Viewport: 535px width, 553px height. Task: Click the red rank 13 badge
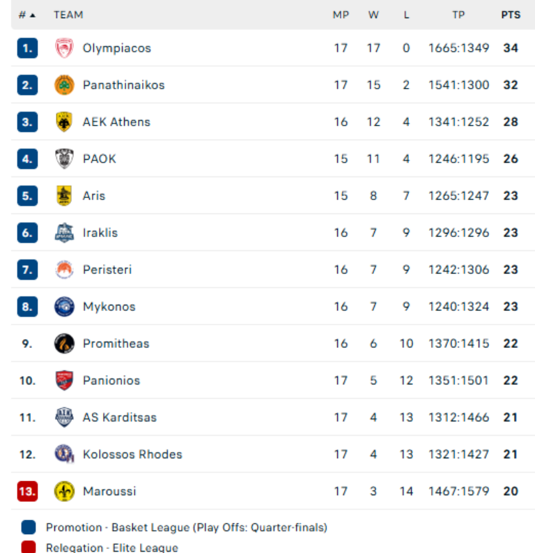click(27, 492)
